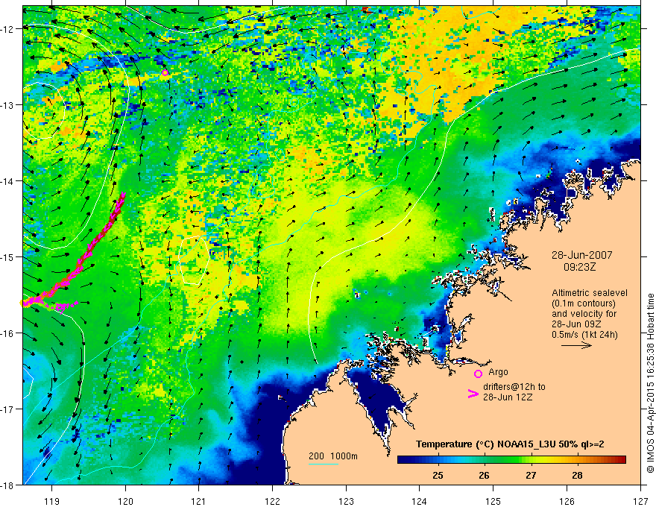Click the colorbar tick label 26
The height and width of the screenshot is (507, 656).
484,475
